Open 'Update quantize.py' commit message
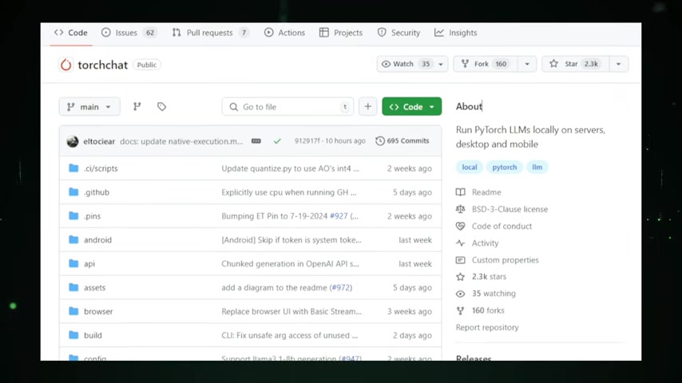 290,168
